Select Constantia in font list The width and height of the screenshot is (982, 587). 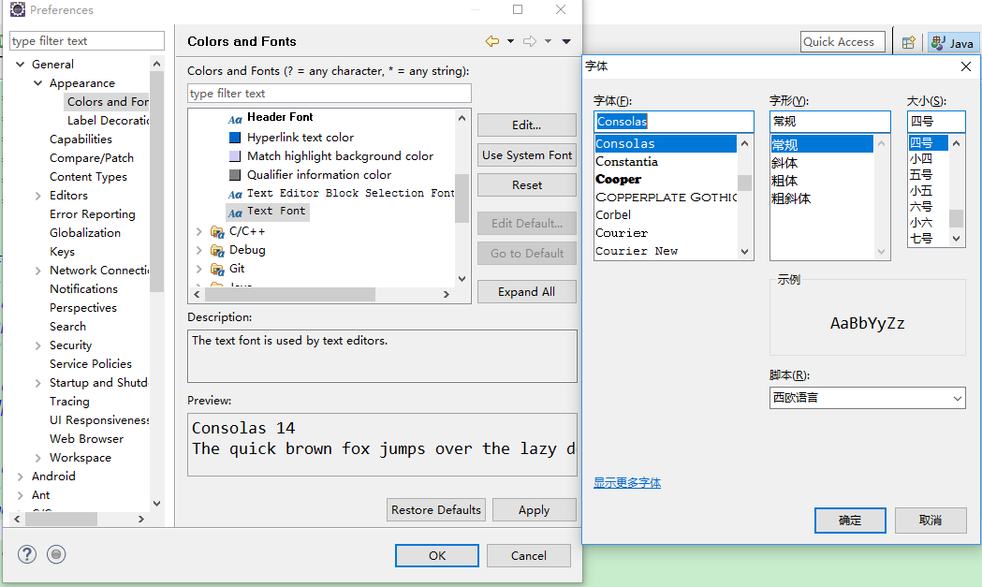coord(626,162)
